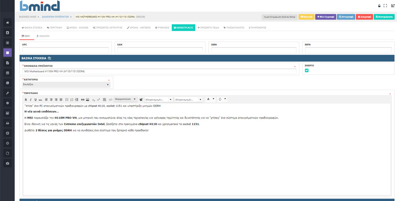Apply bold formatting in description editor
Screen dimensions: 397x201
tap(26, 100)
